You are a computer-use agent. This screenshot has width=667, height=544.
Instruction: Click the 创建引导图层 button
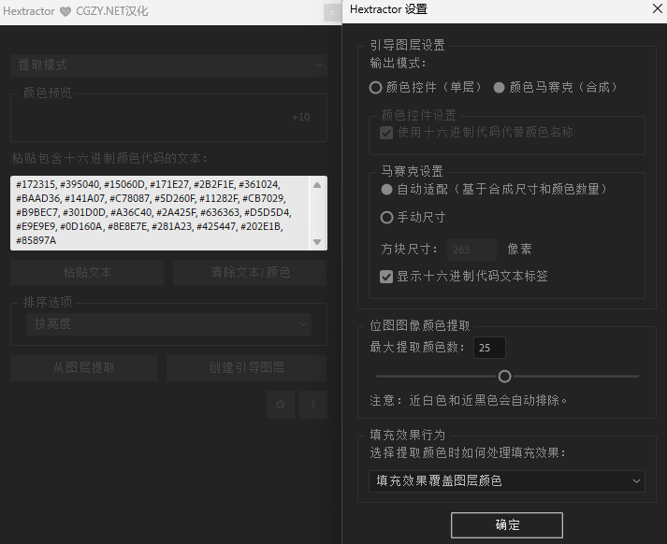[x=247, y=368]
